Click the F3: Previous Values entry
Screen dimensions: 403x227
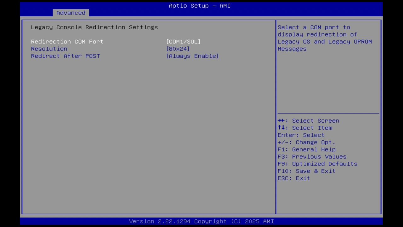tap(312, 156)
